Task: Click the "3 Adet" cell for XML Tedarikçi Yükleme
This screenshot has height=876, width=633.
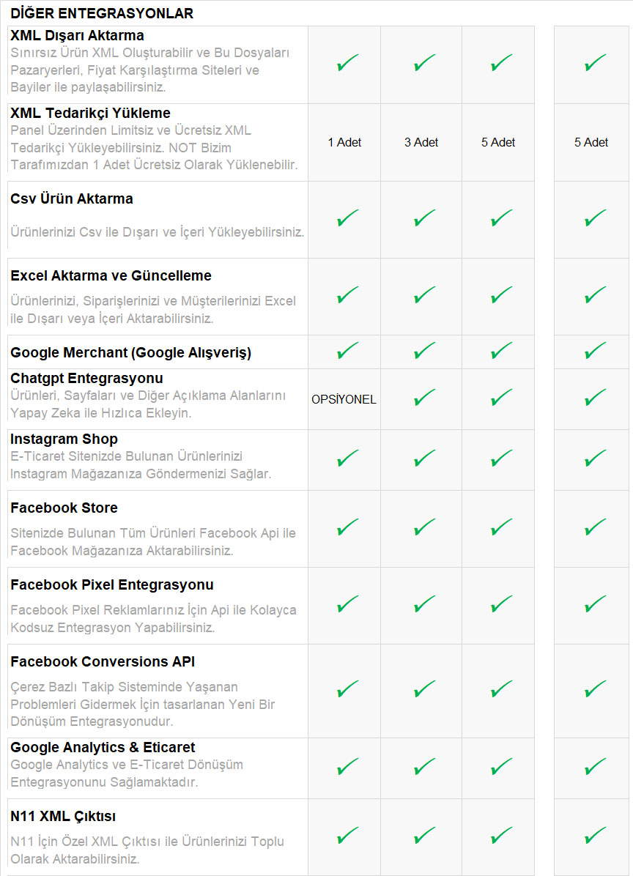Action: tap(421, 142)
